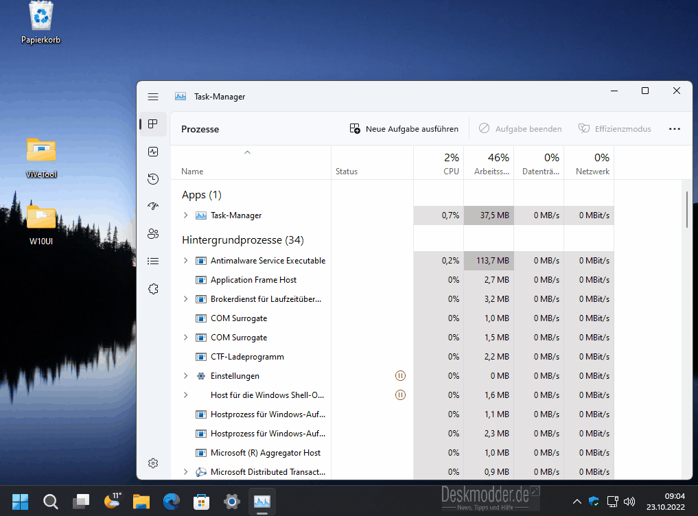Select the CTF-Ladeprogramm process row
This screenshot has width=698, height=516.
pyautogui.click(x=247, y=357)
